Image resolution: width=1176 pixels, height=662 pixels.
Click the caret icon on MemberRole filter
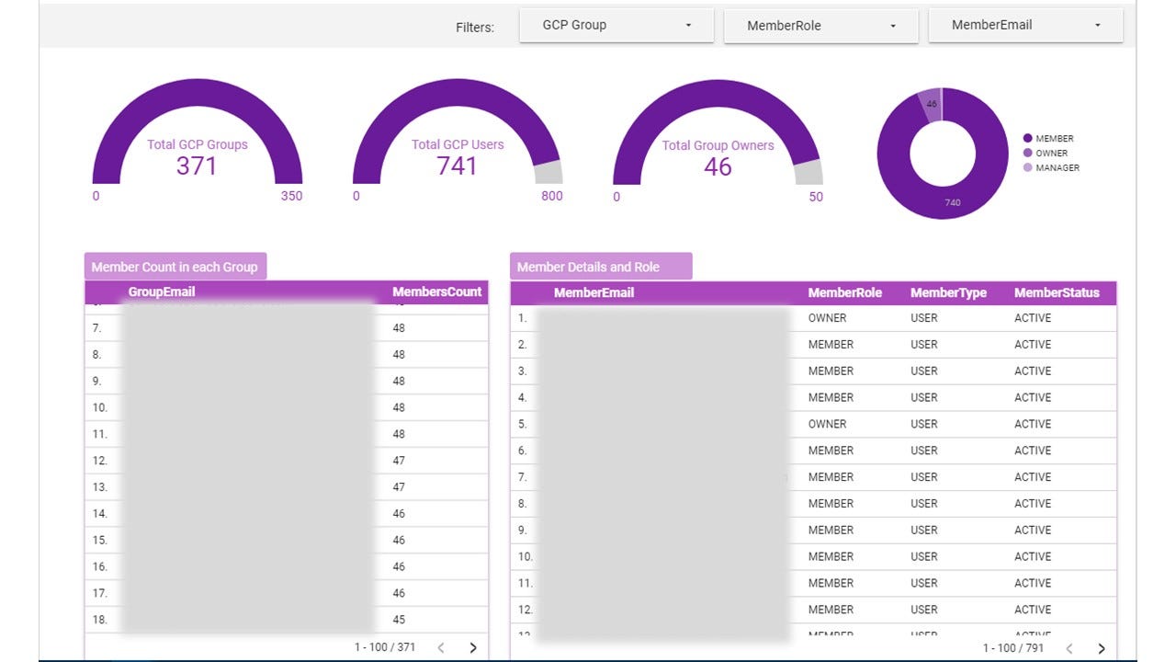892,26
